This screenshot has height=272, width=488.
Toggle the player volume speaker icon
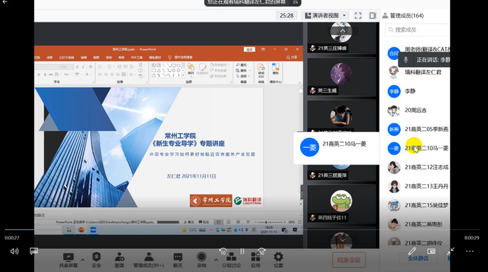pos(14,251)
